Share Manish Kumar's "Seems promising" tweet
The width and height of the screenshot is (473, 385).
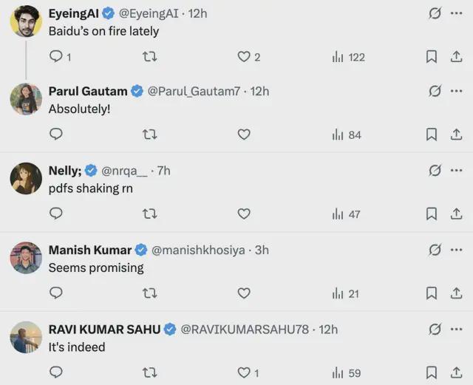click(x=457, y=293)
